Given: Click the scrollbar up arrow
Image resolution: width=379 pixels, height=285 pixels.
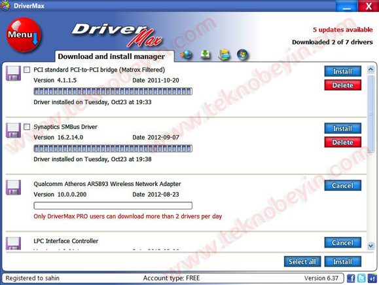Looking at the screenshot, I should (x=370, y=69).
